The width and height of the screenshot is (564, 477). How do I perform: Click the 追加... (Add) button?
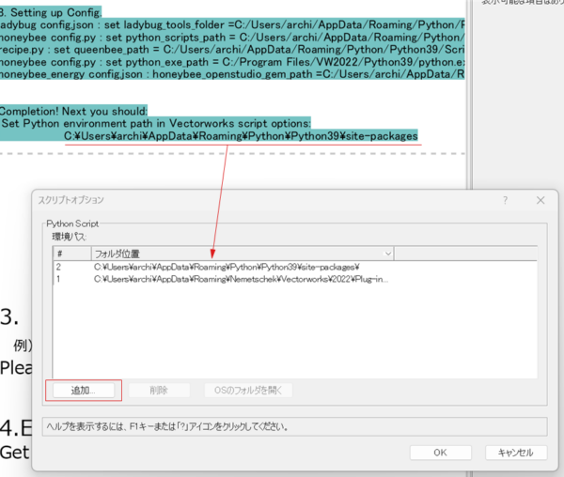click(83, 389)
